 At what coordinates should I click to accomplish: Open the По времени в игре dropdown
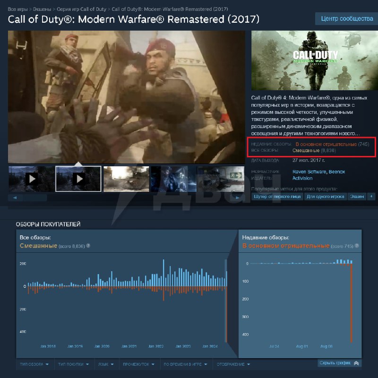[x=186, y=364]
